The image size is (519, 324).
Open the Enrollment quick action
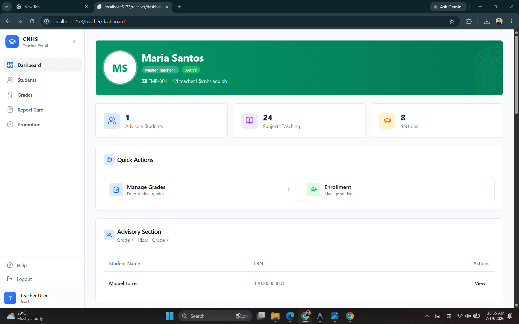point(398,190)
